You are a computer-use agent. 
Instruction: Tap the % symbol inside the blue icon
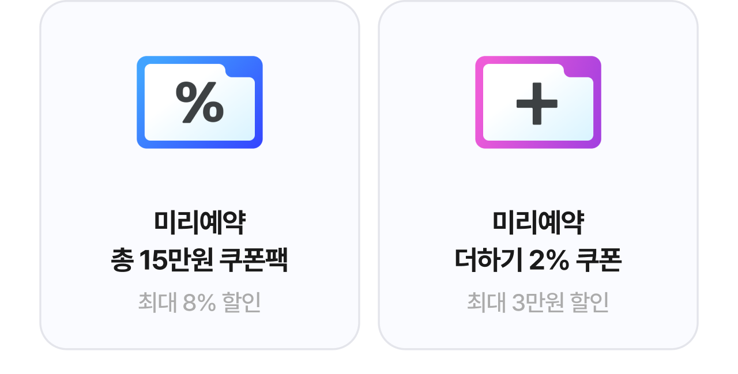coord(199,102)
